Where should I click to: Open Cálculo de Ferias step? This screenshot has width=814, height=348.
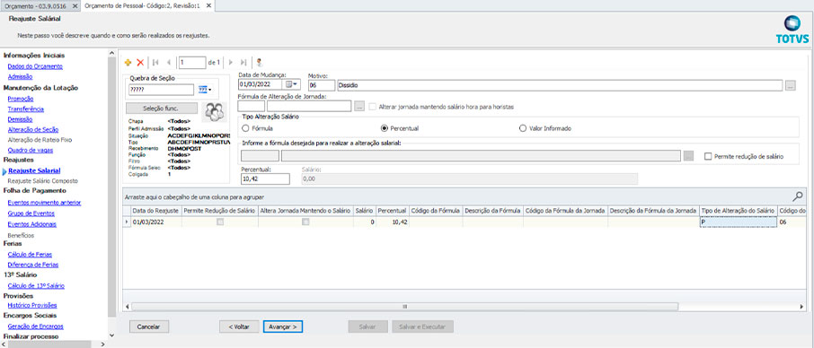click(x=30, y=254)
